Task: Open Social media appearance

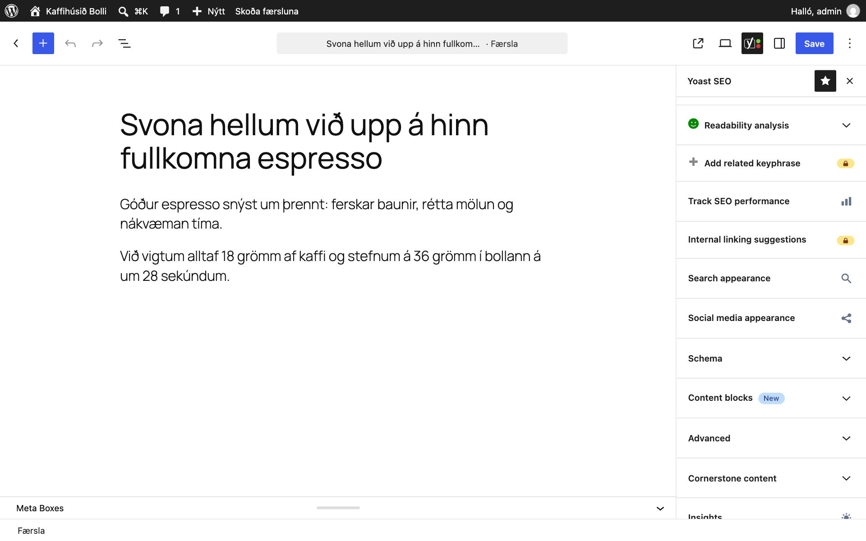Action: [x=771, y=318]
